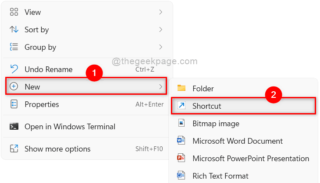Choose Microsoft Word Document entry

pos(237,141)
